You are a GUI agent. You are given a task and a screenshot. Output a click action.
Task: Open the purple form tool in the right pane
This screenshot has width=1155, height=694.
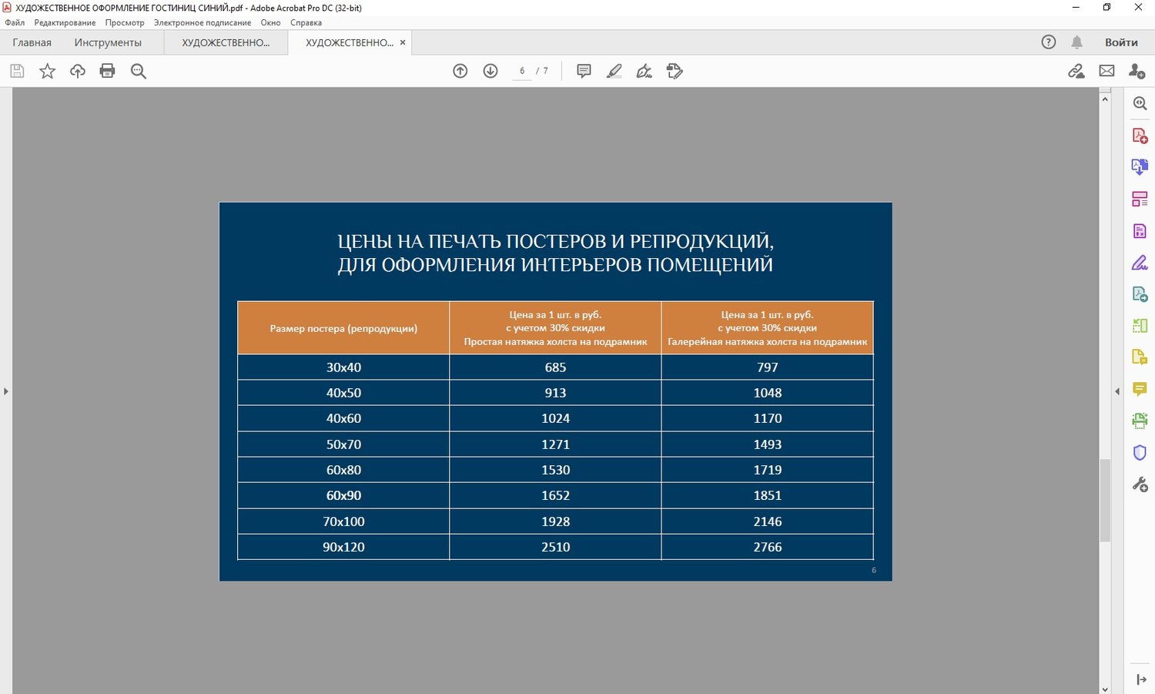click(1140, 231)
